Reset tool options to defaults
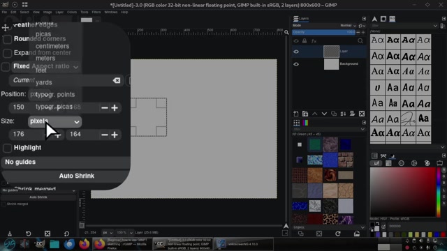This screenshot has width=447, height=251. (x=66, y=234)
